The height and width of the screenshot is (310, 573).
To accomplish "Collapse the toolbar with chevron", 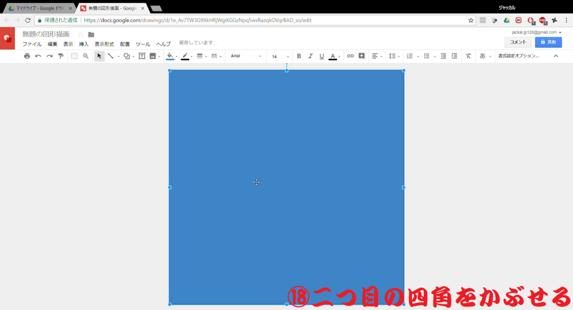I will click(556, 56).
